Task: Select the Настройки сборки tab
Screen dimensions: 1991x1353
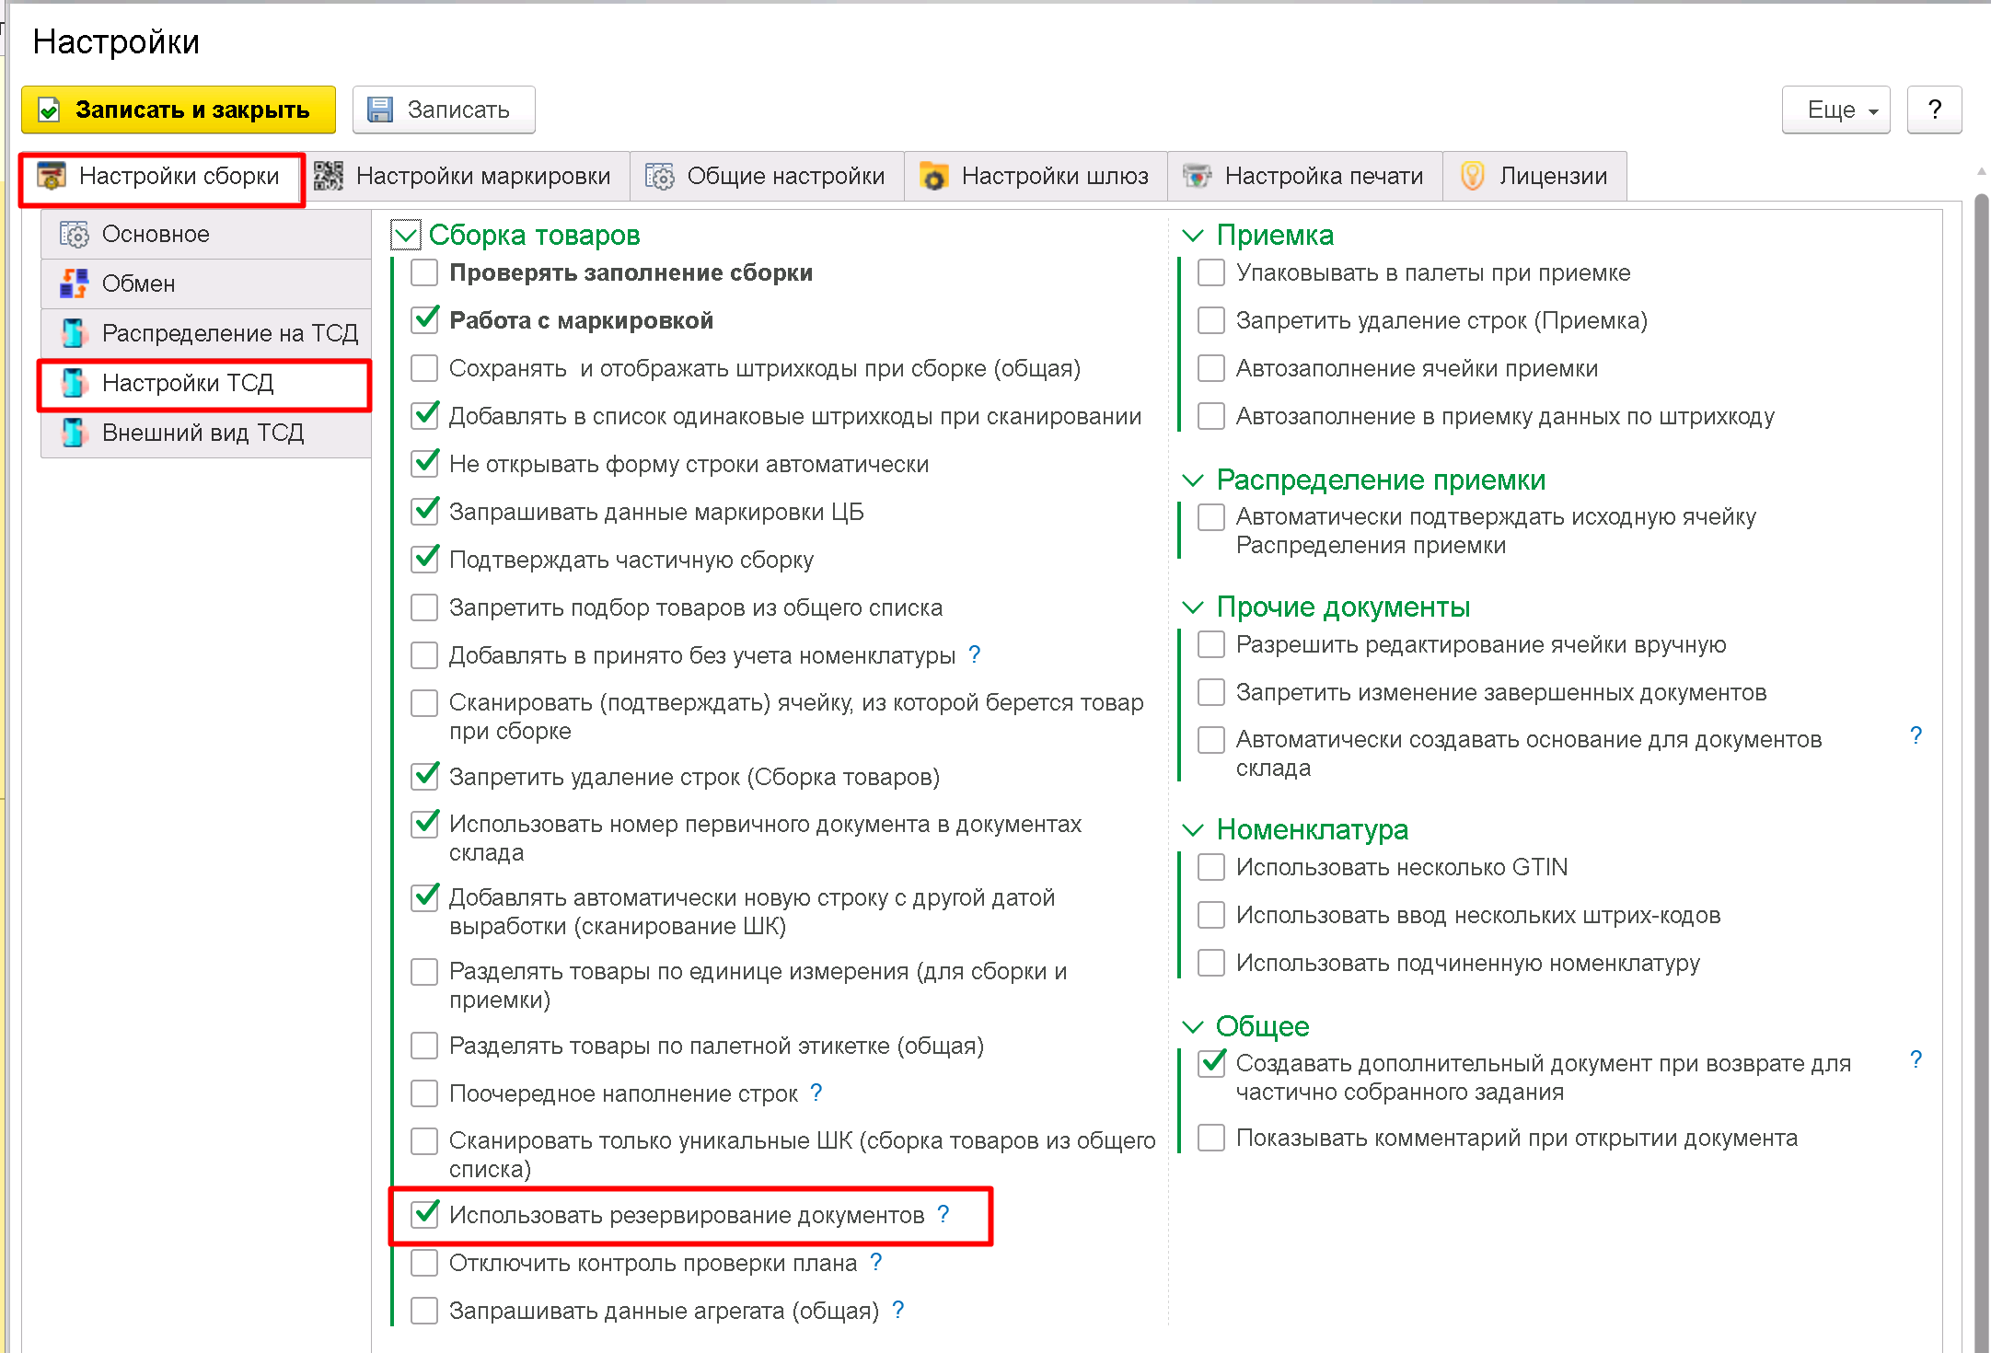Action: coord(162,176)
